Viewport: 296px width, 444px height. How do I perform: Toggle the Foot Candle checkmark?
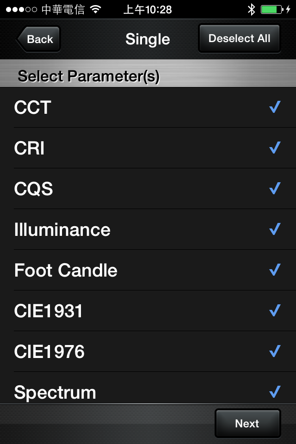pos(275,270)
